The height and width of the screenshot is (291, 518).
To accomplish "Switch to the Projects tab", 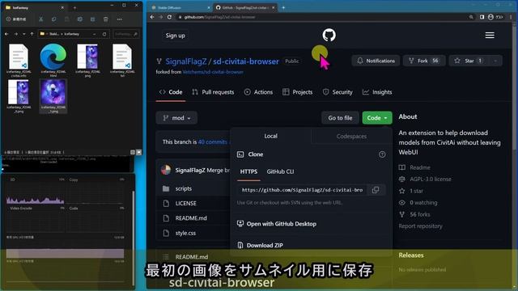I will (298, 92).
